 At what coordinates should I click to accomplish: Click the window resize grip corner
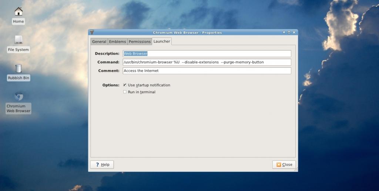point(296,170)
